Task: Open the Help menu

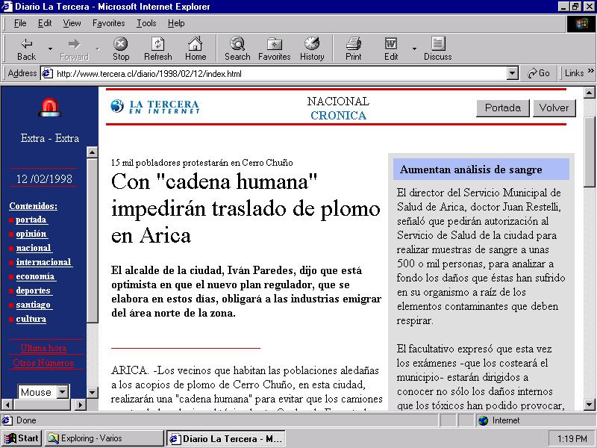Action: click(x=176, y=23)
